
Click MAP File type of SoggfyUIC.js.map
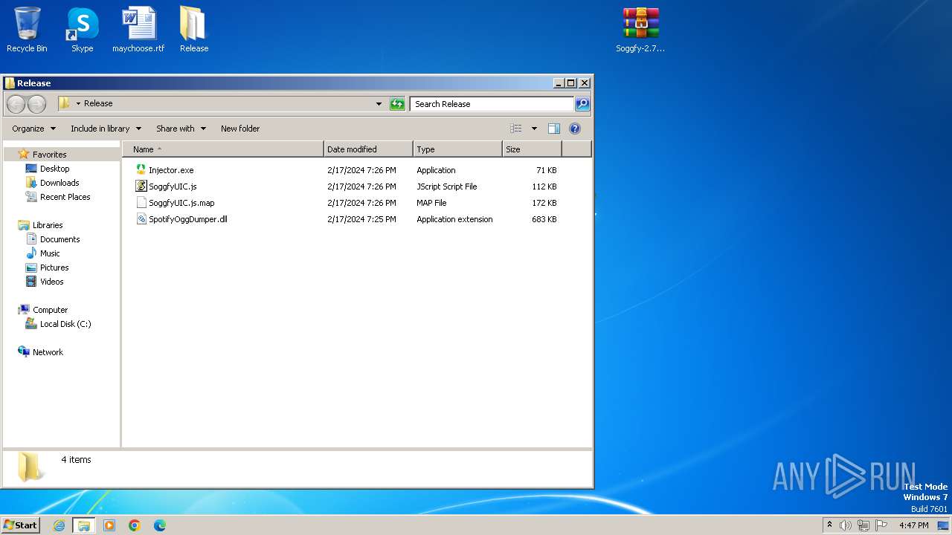[431, 203]
